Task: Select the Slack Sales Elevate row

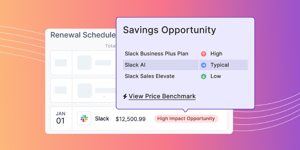Action: coord(150,76)
